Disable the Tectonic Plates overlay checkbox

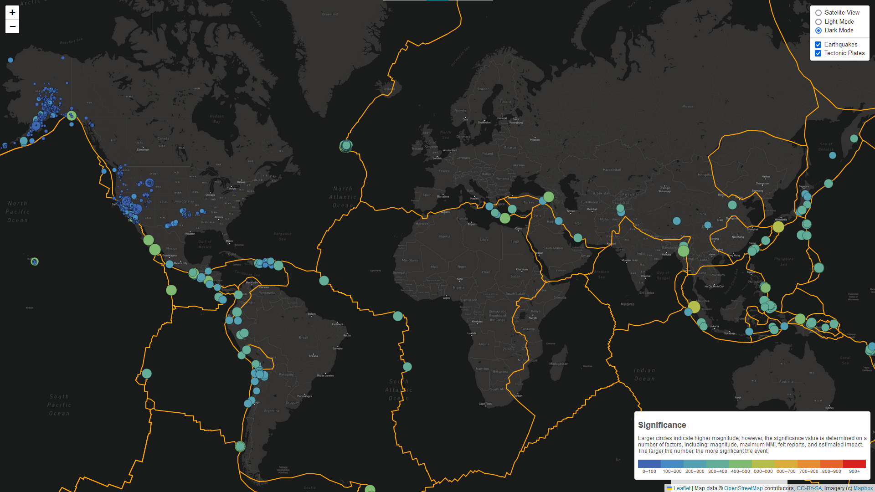818,53
